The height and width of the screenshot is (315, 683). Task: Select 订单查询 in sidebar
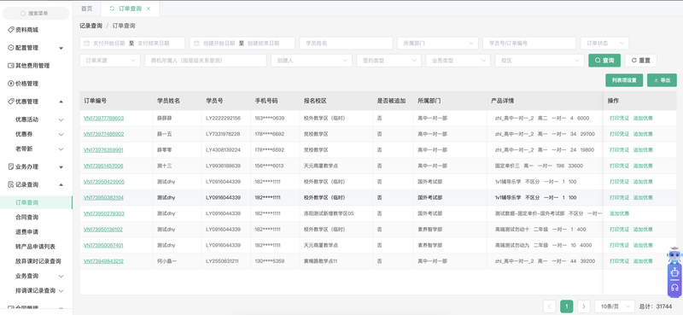[36, 202]
